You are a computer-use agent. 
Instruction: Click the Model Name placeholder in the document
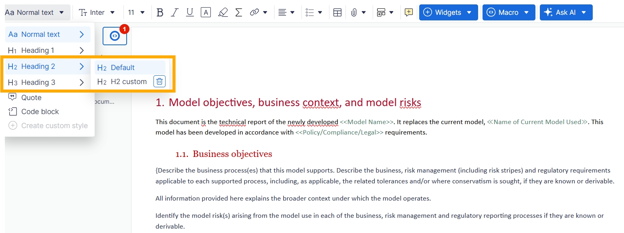click(367, 122)
